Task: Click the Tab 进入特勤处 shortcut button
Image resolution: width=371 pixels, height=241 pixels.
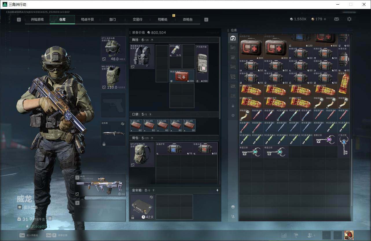Action: click(x=29, y=235)
